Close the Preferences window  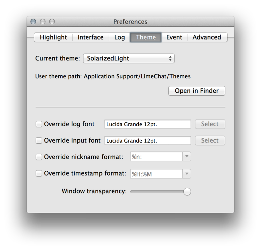[33, 22]
